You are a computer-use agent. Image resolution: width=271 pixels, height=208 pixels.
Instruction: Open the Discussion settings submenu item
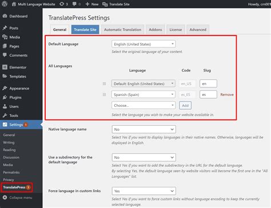coord(11,157)
